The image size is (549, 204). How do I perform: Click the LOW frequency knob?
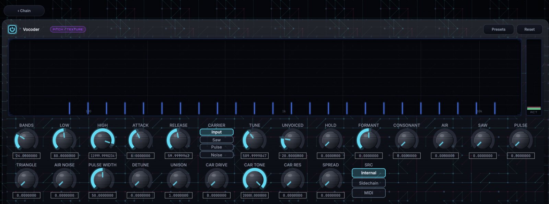(x=65, y=140)
